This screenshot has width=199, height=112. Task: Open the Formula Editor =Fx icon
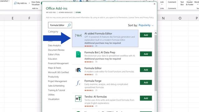pos(78,70)
